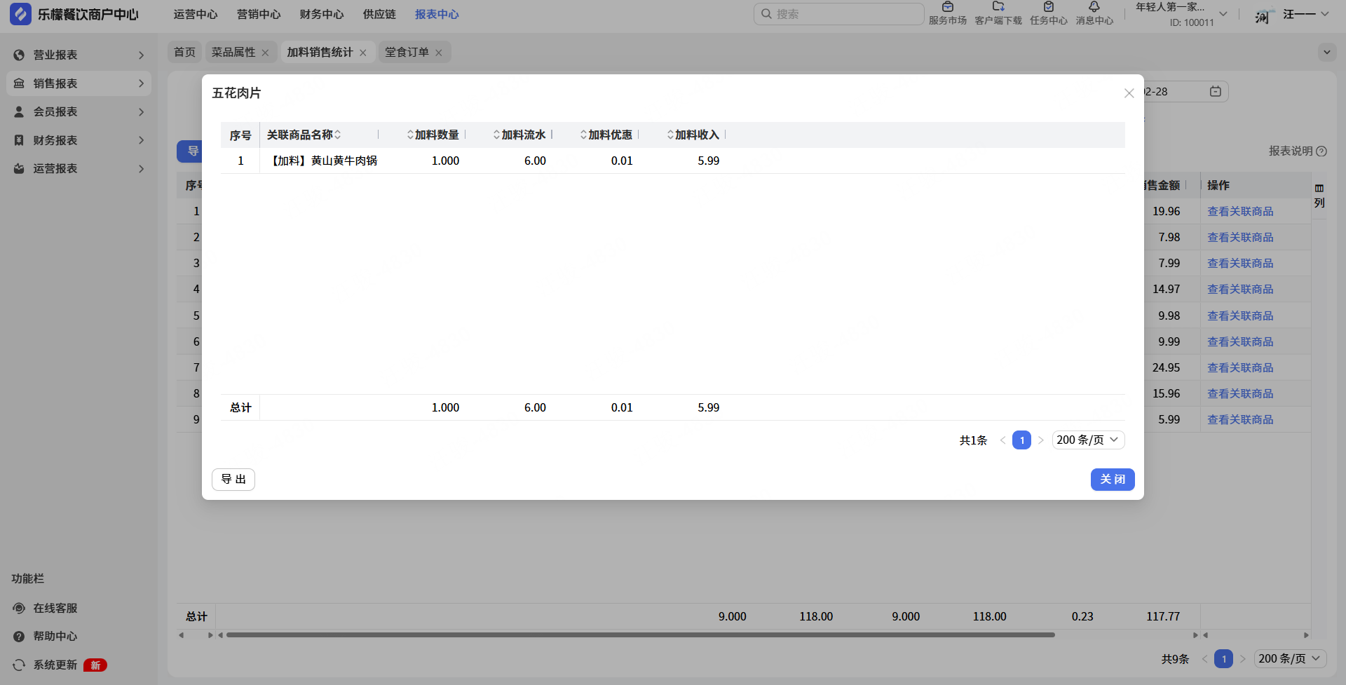Image resolution: width=1346 pixels, height=685 pixels.
Task: Go to previous page in dialog pagination
Action: (1002, 440)
